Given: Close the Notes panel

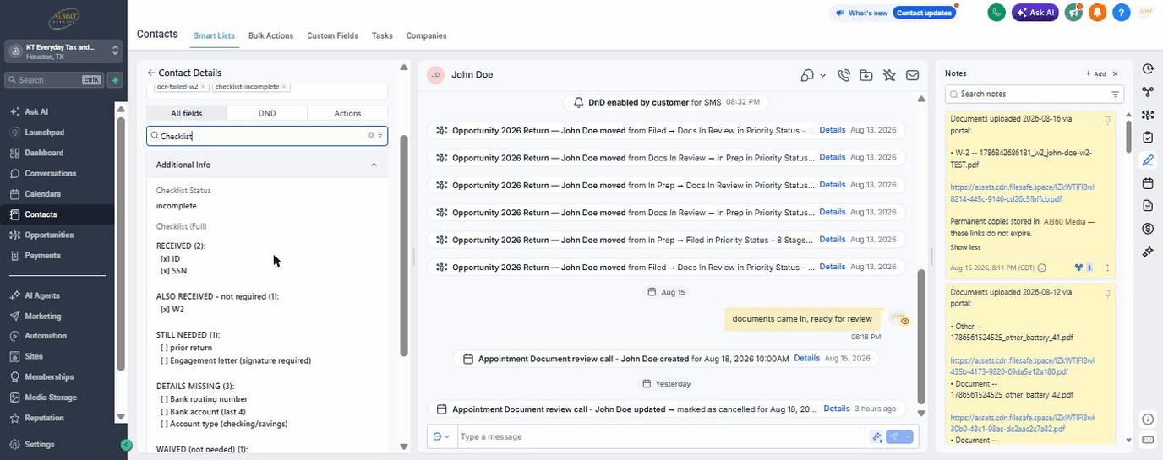Looking at the screenshot, I should [x=1115, y=74].
